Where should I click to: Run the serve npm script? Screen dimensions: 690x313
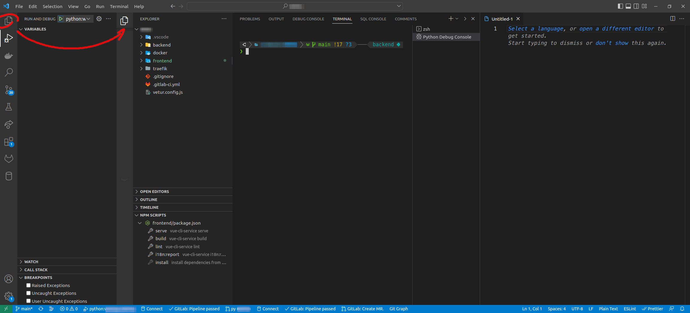pyautogui.click(x=161, y=231)
